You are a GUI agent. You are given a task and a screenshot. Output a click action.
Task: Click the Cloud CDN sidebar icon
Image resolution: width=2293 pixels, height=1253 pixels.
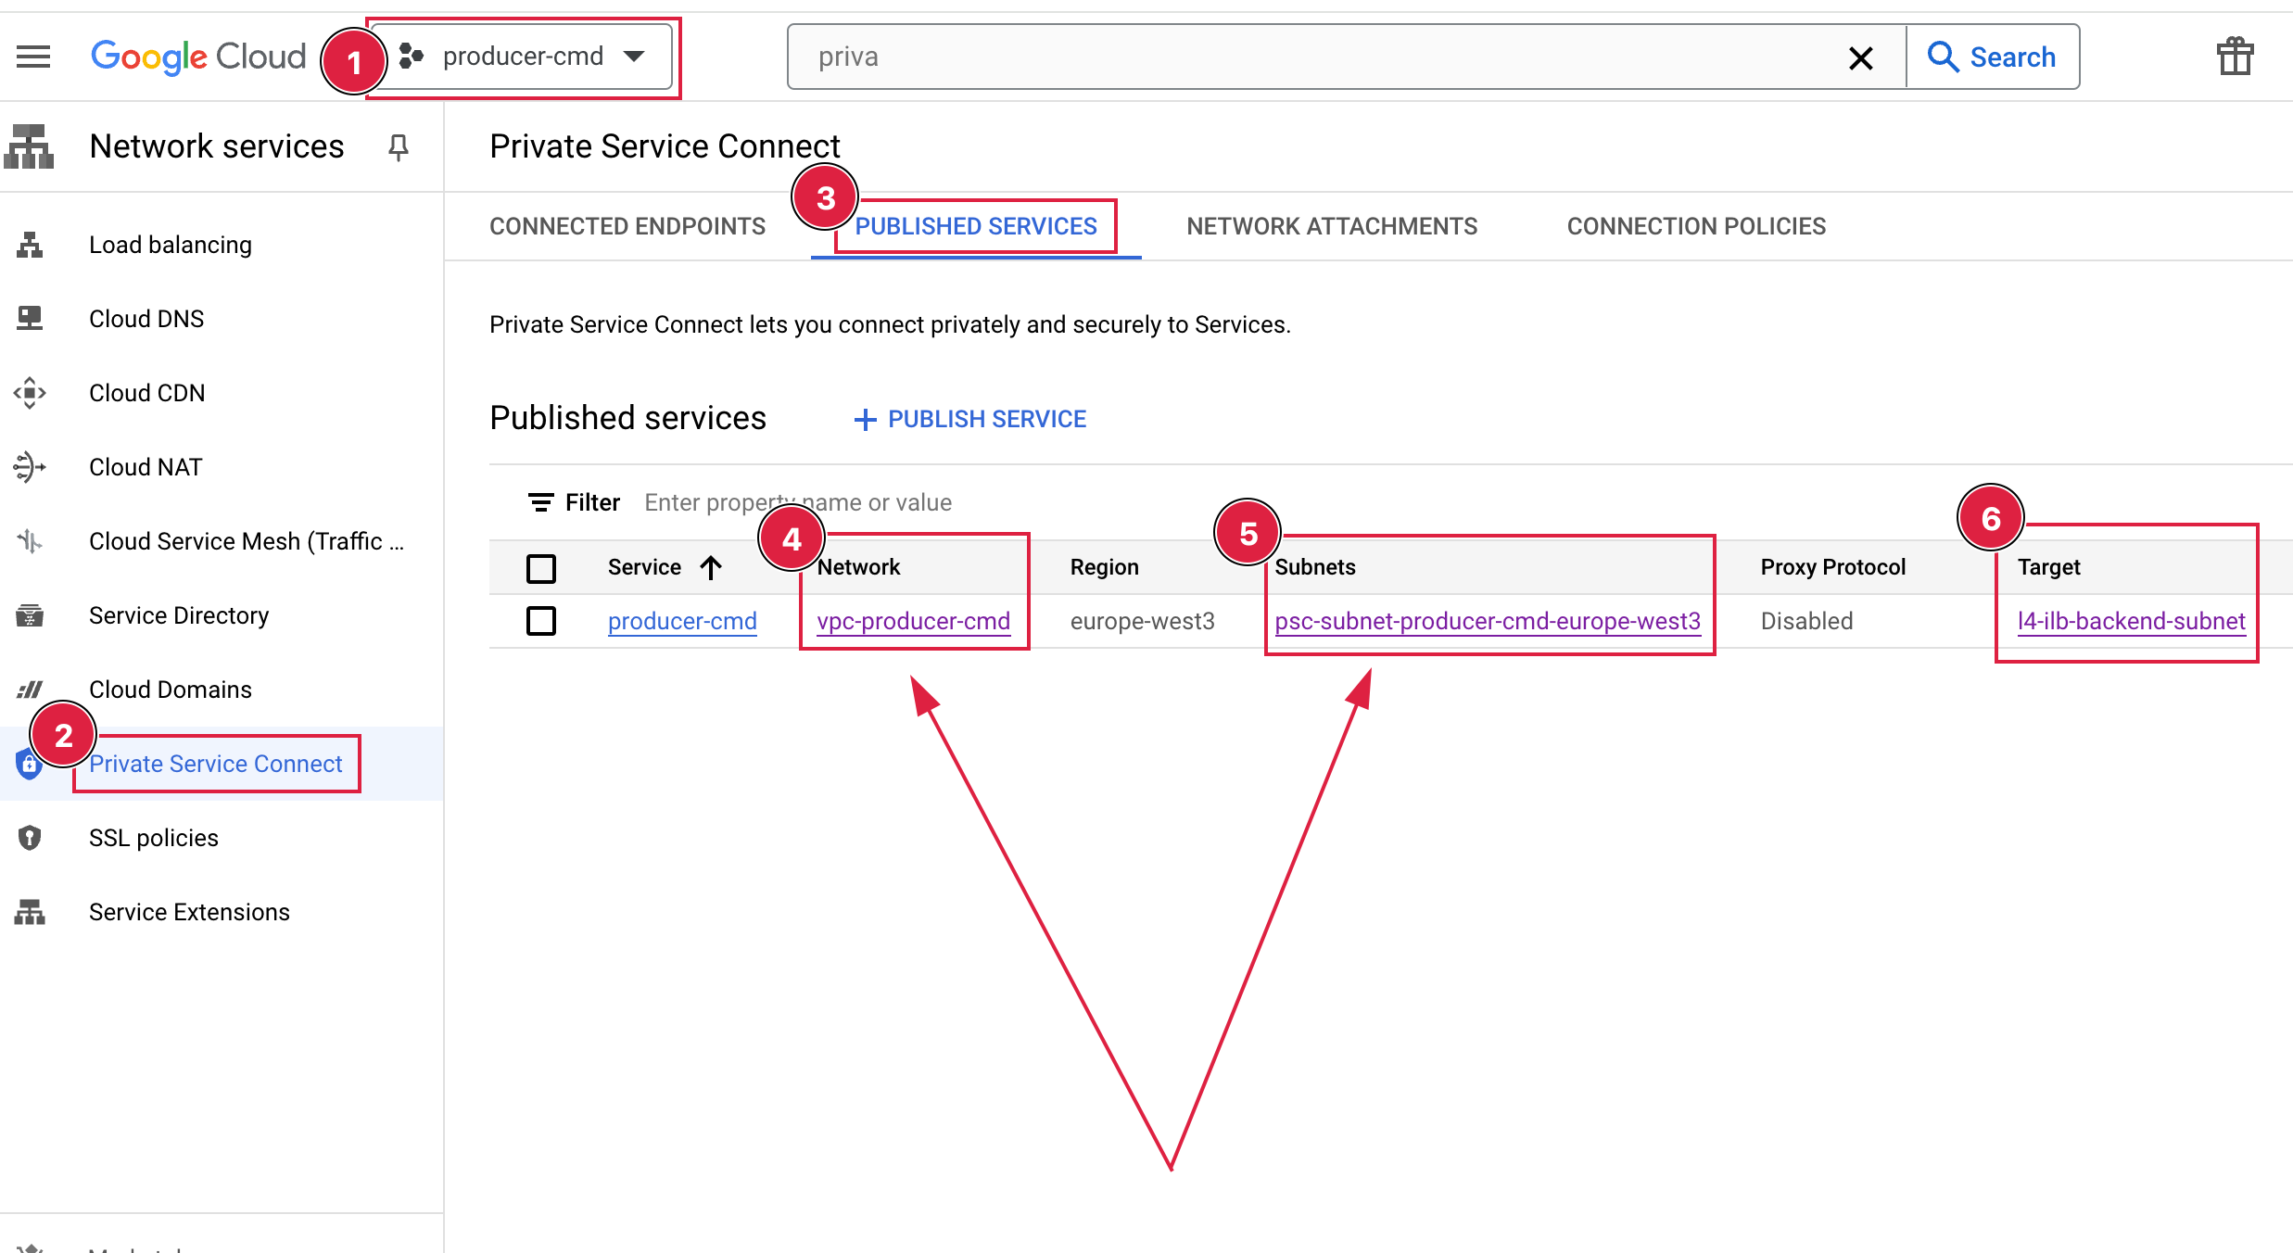30,393
